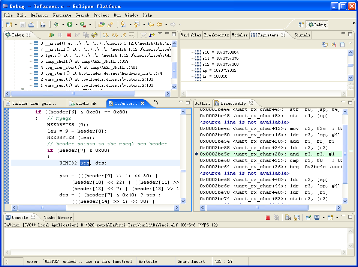Image resolution: width=358 pixels, height=267 pixels.
Task: Toggle Pin Console in the Console toolbar
Action: [x=309, y=217]
